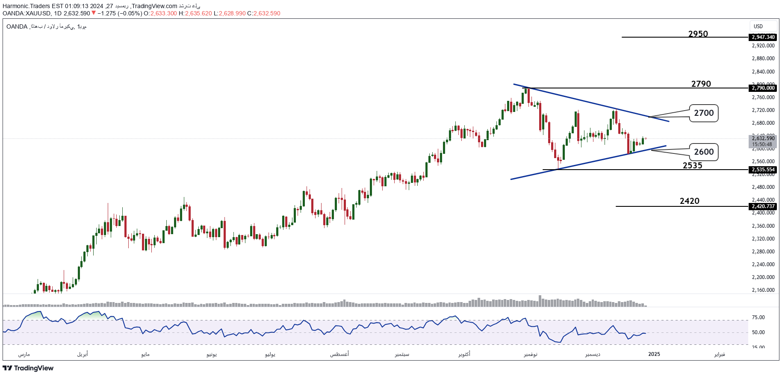Click the 2,680.000 price axis value
The width and height of the screenshot is (782, 376).
click(x=763, y=123)
